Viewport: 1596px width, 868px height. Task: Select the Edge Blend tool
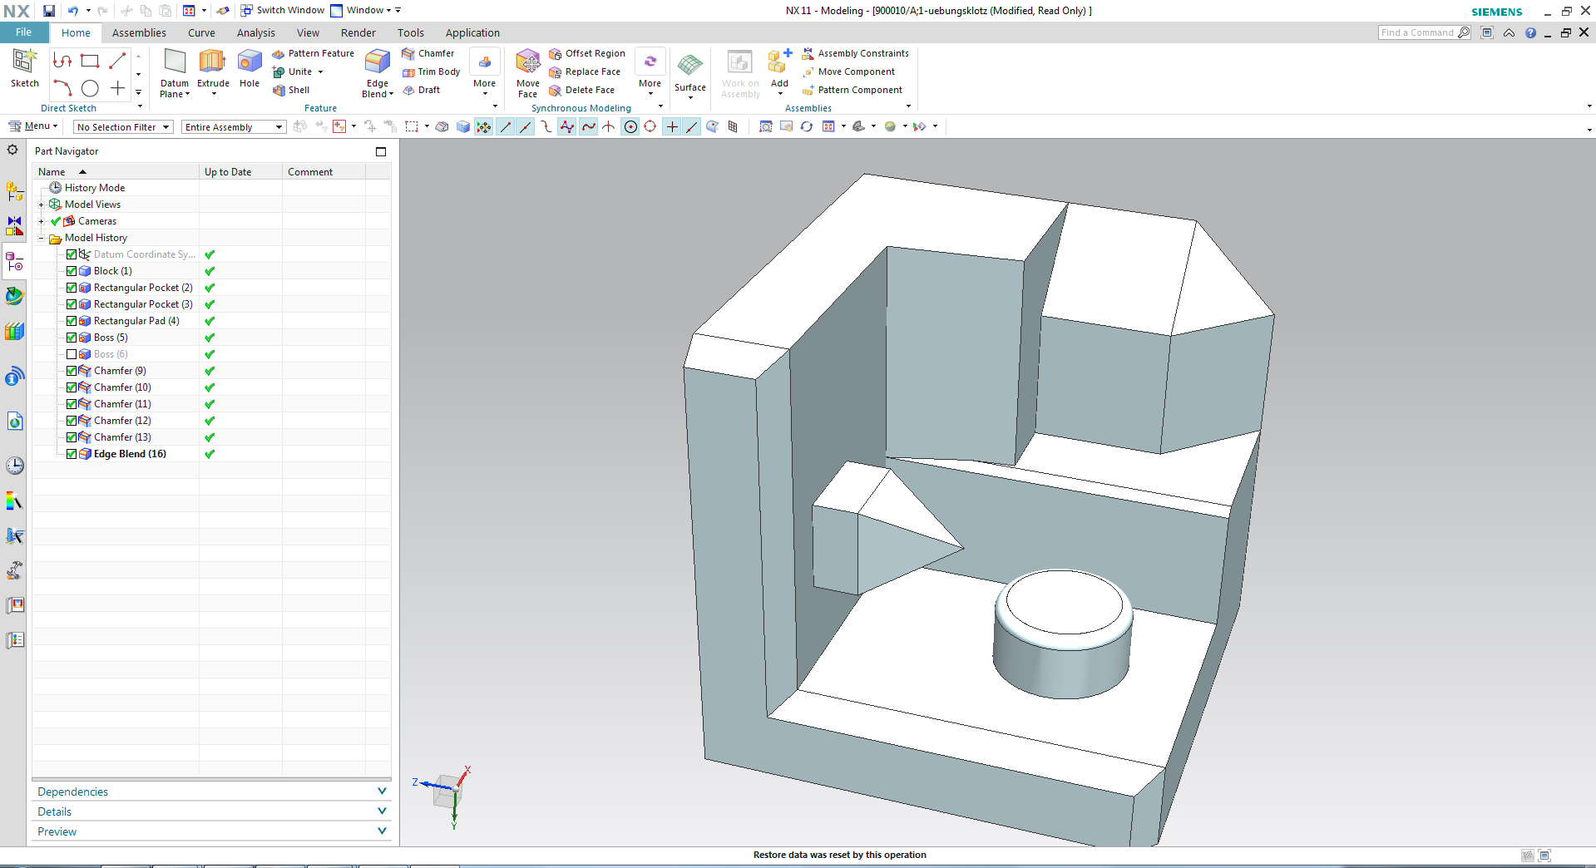pos(378,73)
